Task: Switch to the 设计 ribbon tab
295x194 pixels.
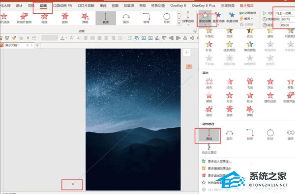Action: tap(19, 5)
